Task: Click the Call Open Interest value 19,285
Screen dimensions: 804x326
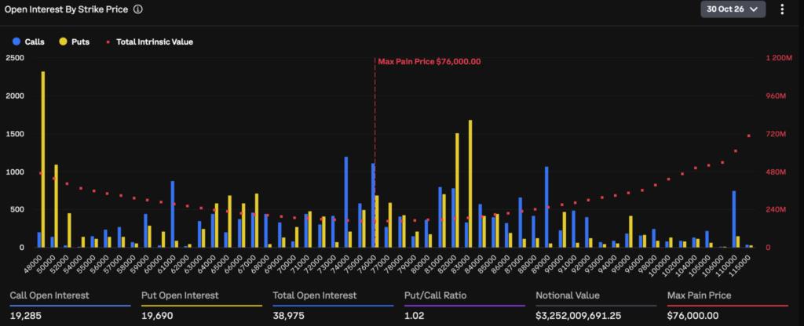Action: tap(26, 316)
